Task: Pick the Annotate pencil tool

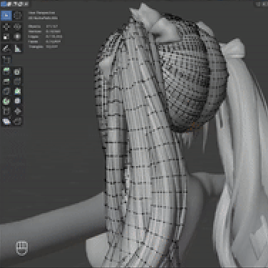Action: click(6, 48)
